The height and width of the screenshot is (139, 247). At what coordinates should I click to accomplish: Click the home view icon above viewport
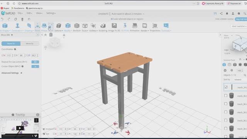click(46, 35)
